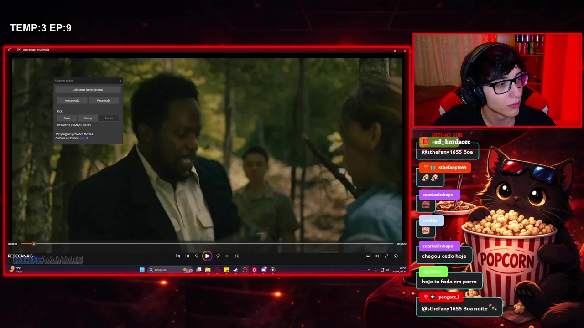Open Task View from the taskbar
This screenshot has height=328, width=584.
click(x=199, y=270)
